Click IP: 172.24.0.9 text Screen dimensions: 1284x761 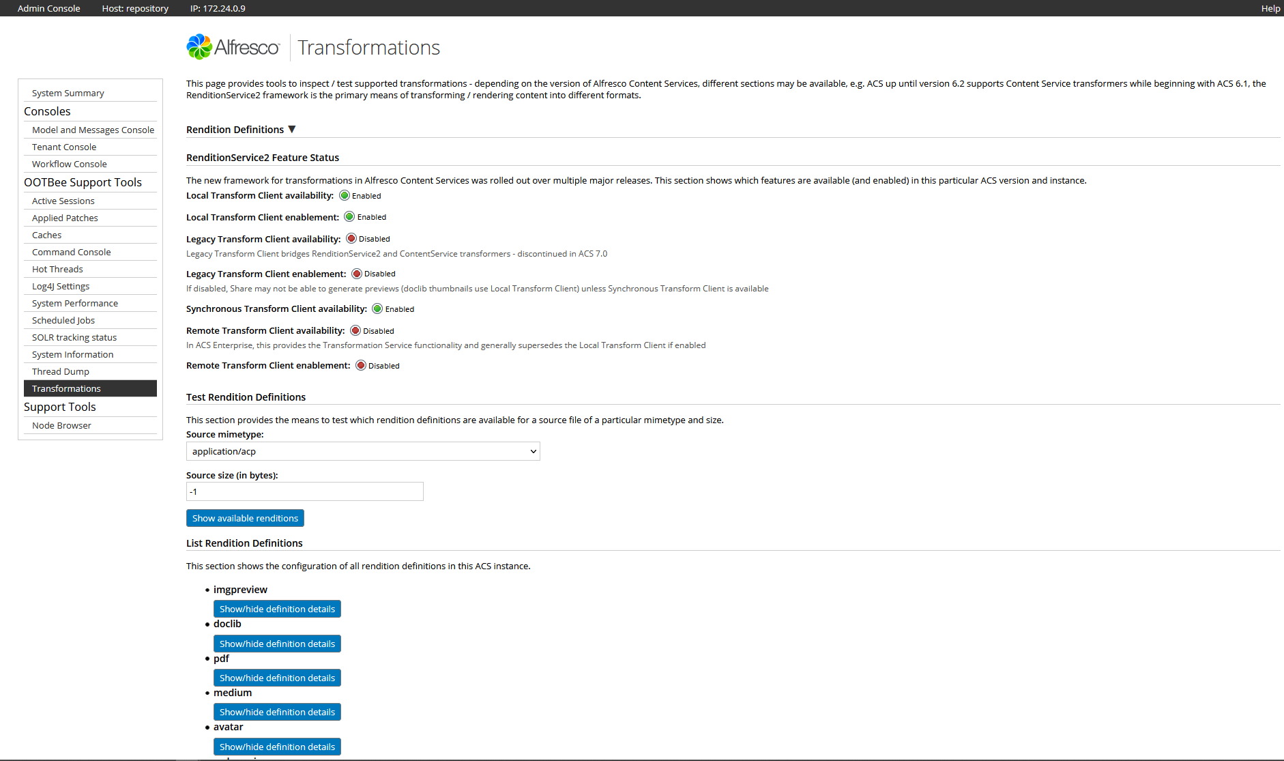pos(218,8)
